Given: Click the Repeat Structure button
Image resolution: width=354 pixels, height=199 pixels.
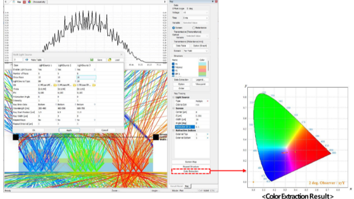Looking at the screenshot, I should (x=191, y=167).
